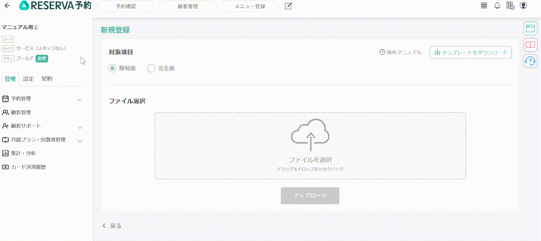Click the 変更 plan button
This screenshot has width=541, height=241.
point(42,59)
